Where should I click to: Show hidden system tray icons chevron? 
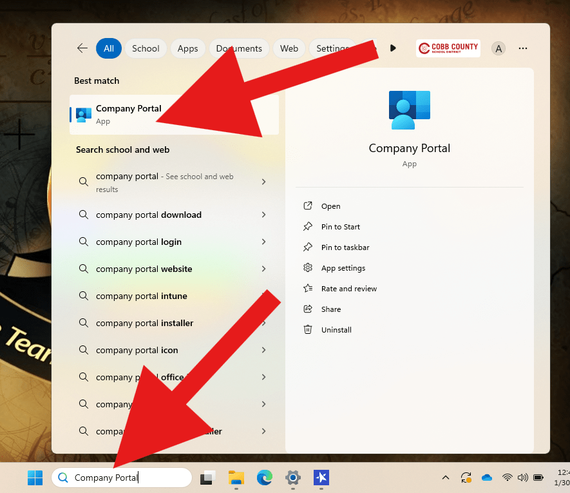tap(445, 478)
